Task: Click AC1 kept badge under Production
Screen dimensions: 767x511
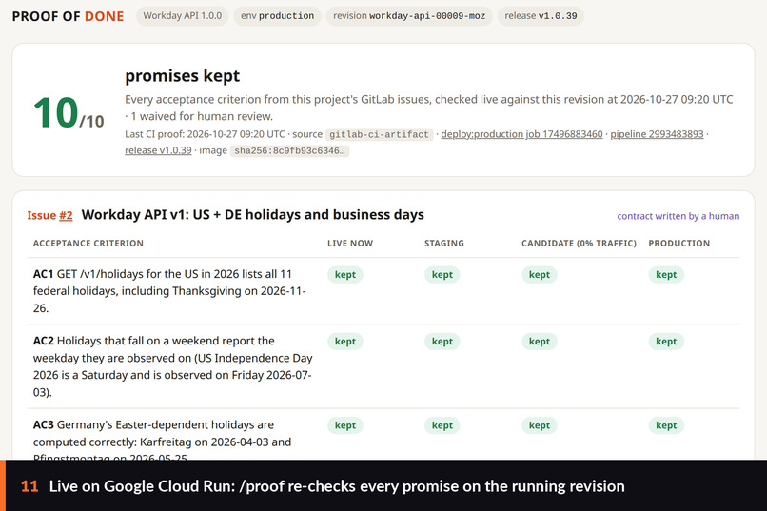Action: pyautogui.click(x=666, y=275)
